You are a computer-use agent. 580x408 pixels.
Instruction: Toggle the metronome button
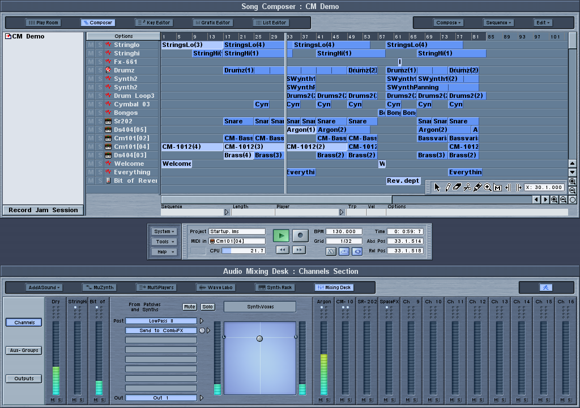pos(331,251)
